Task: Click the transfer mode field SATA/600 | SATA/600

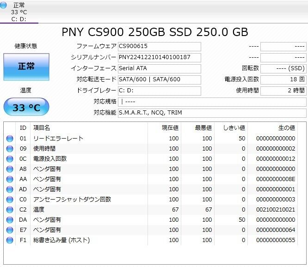Action: point(159,80)
